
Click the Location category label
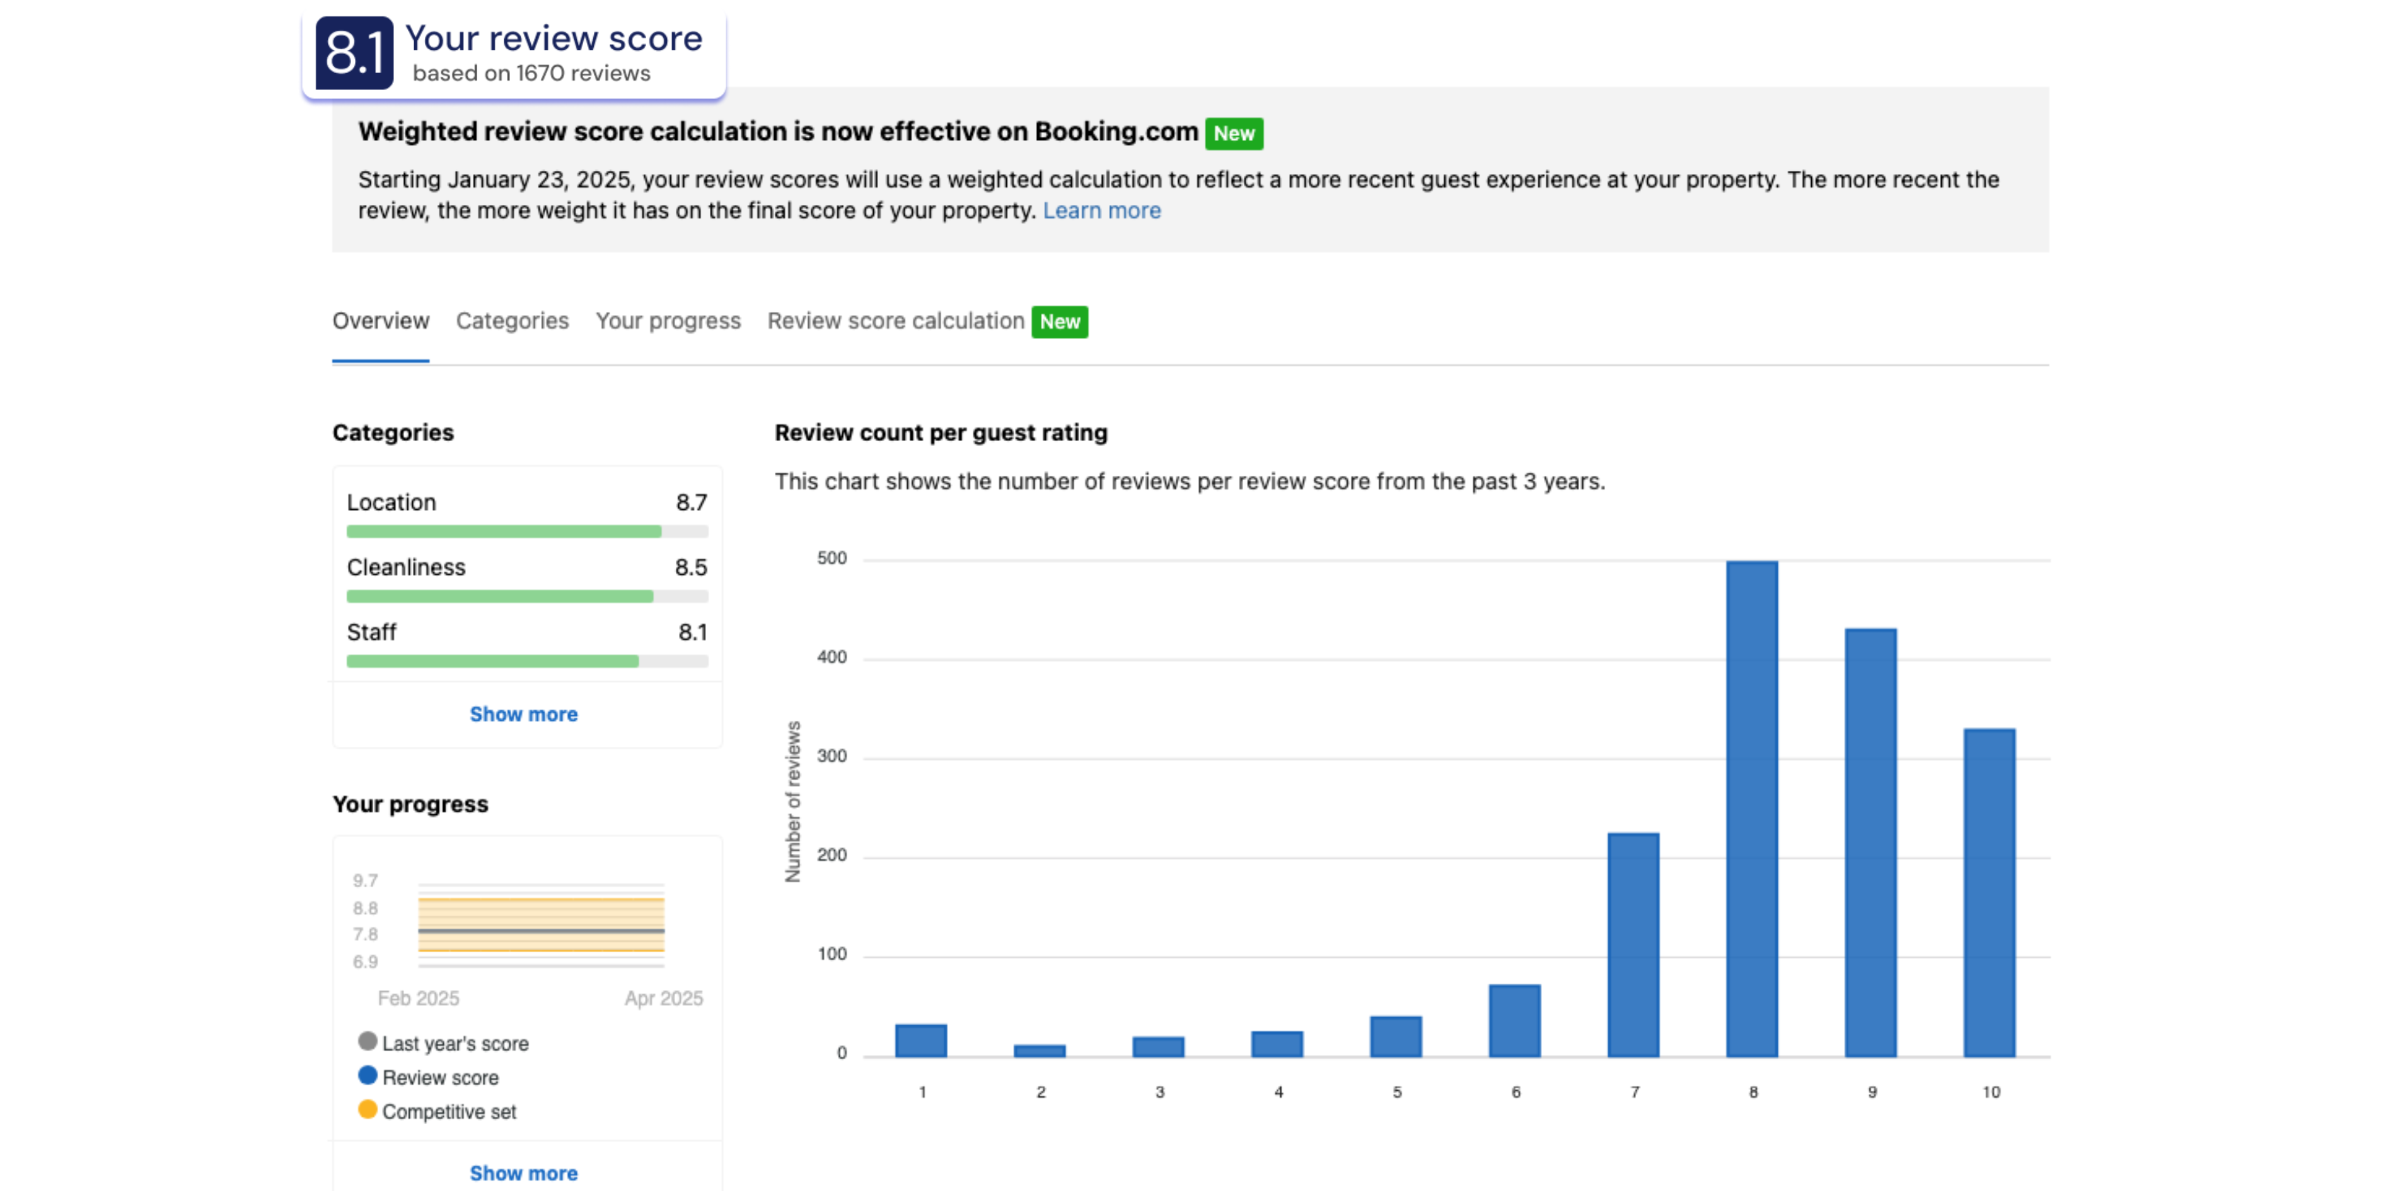coord(391,502)
